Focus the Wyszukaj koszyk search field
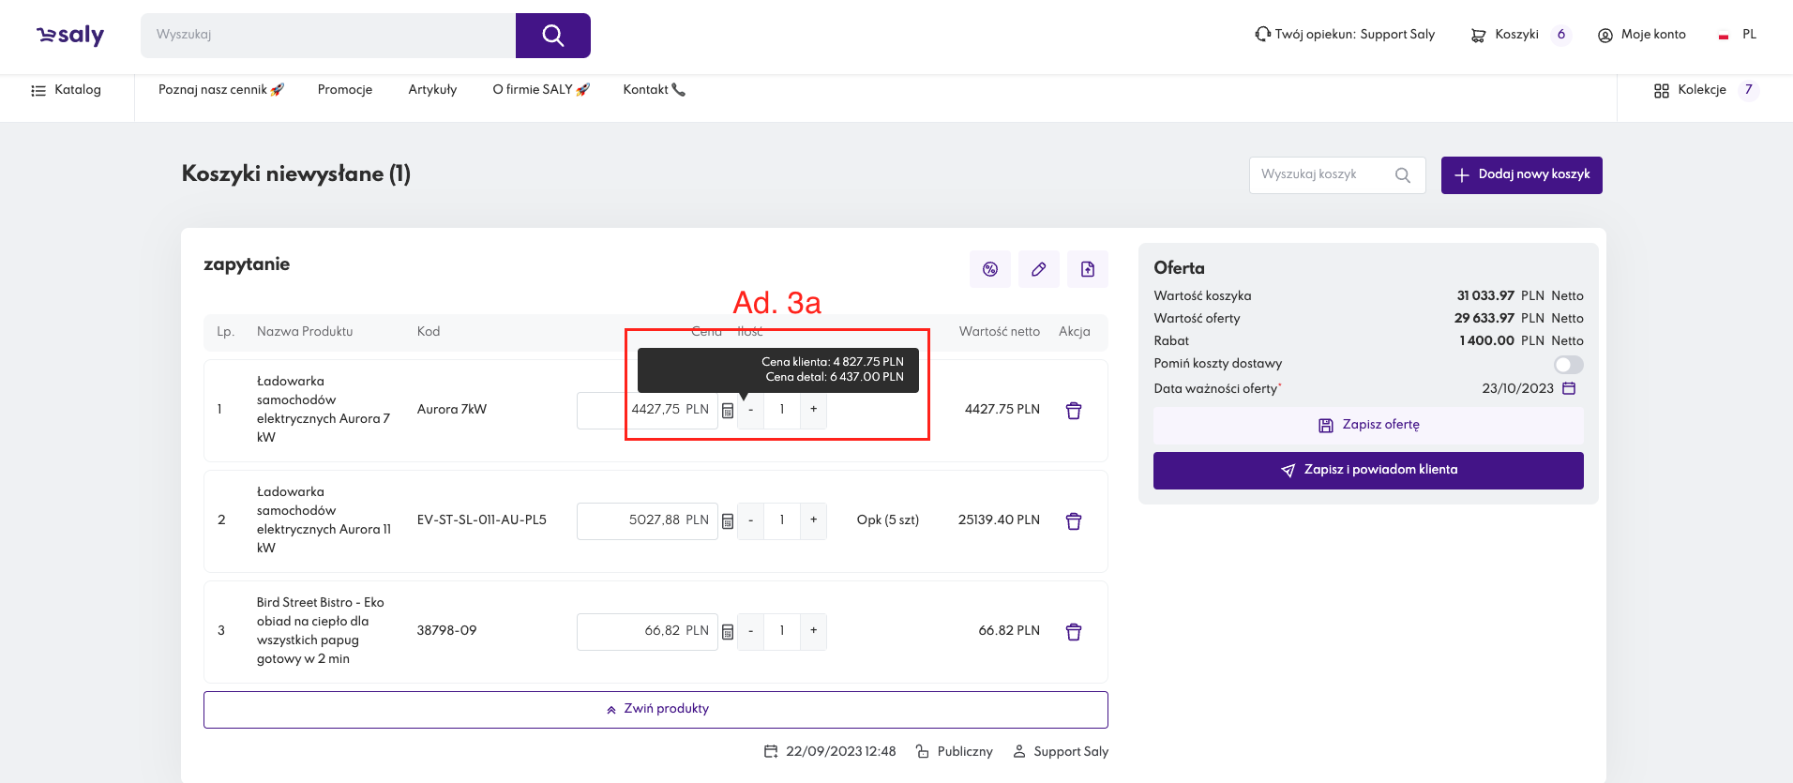This screenshot has height=783, width=1793. [1322, 174]
